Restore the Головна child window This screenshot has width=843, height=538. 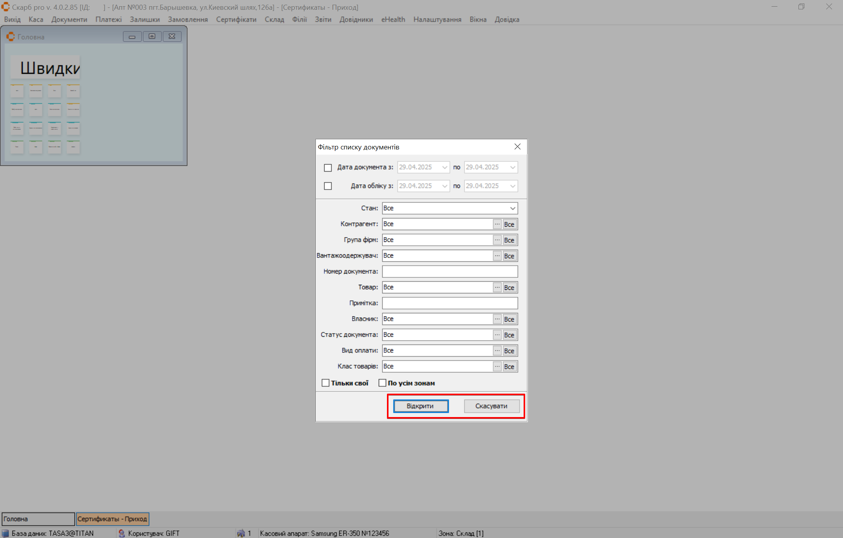point(152,37)
